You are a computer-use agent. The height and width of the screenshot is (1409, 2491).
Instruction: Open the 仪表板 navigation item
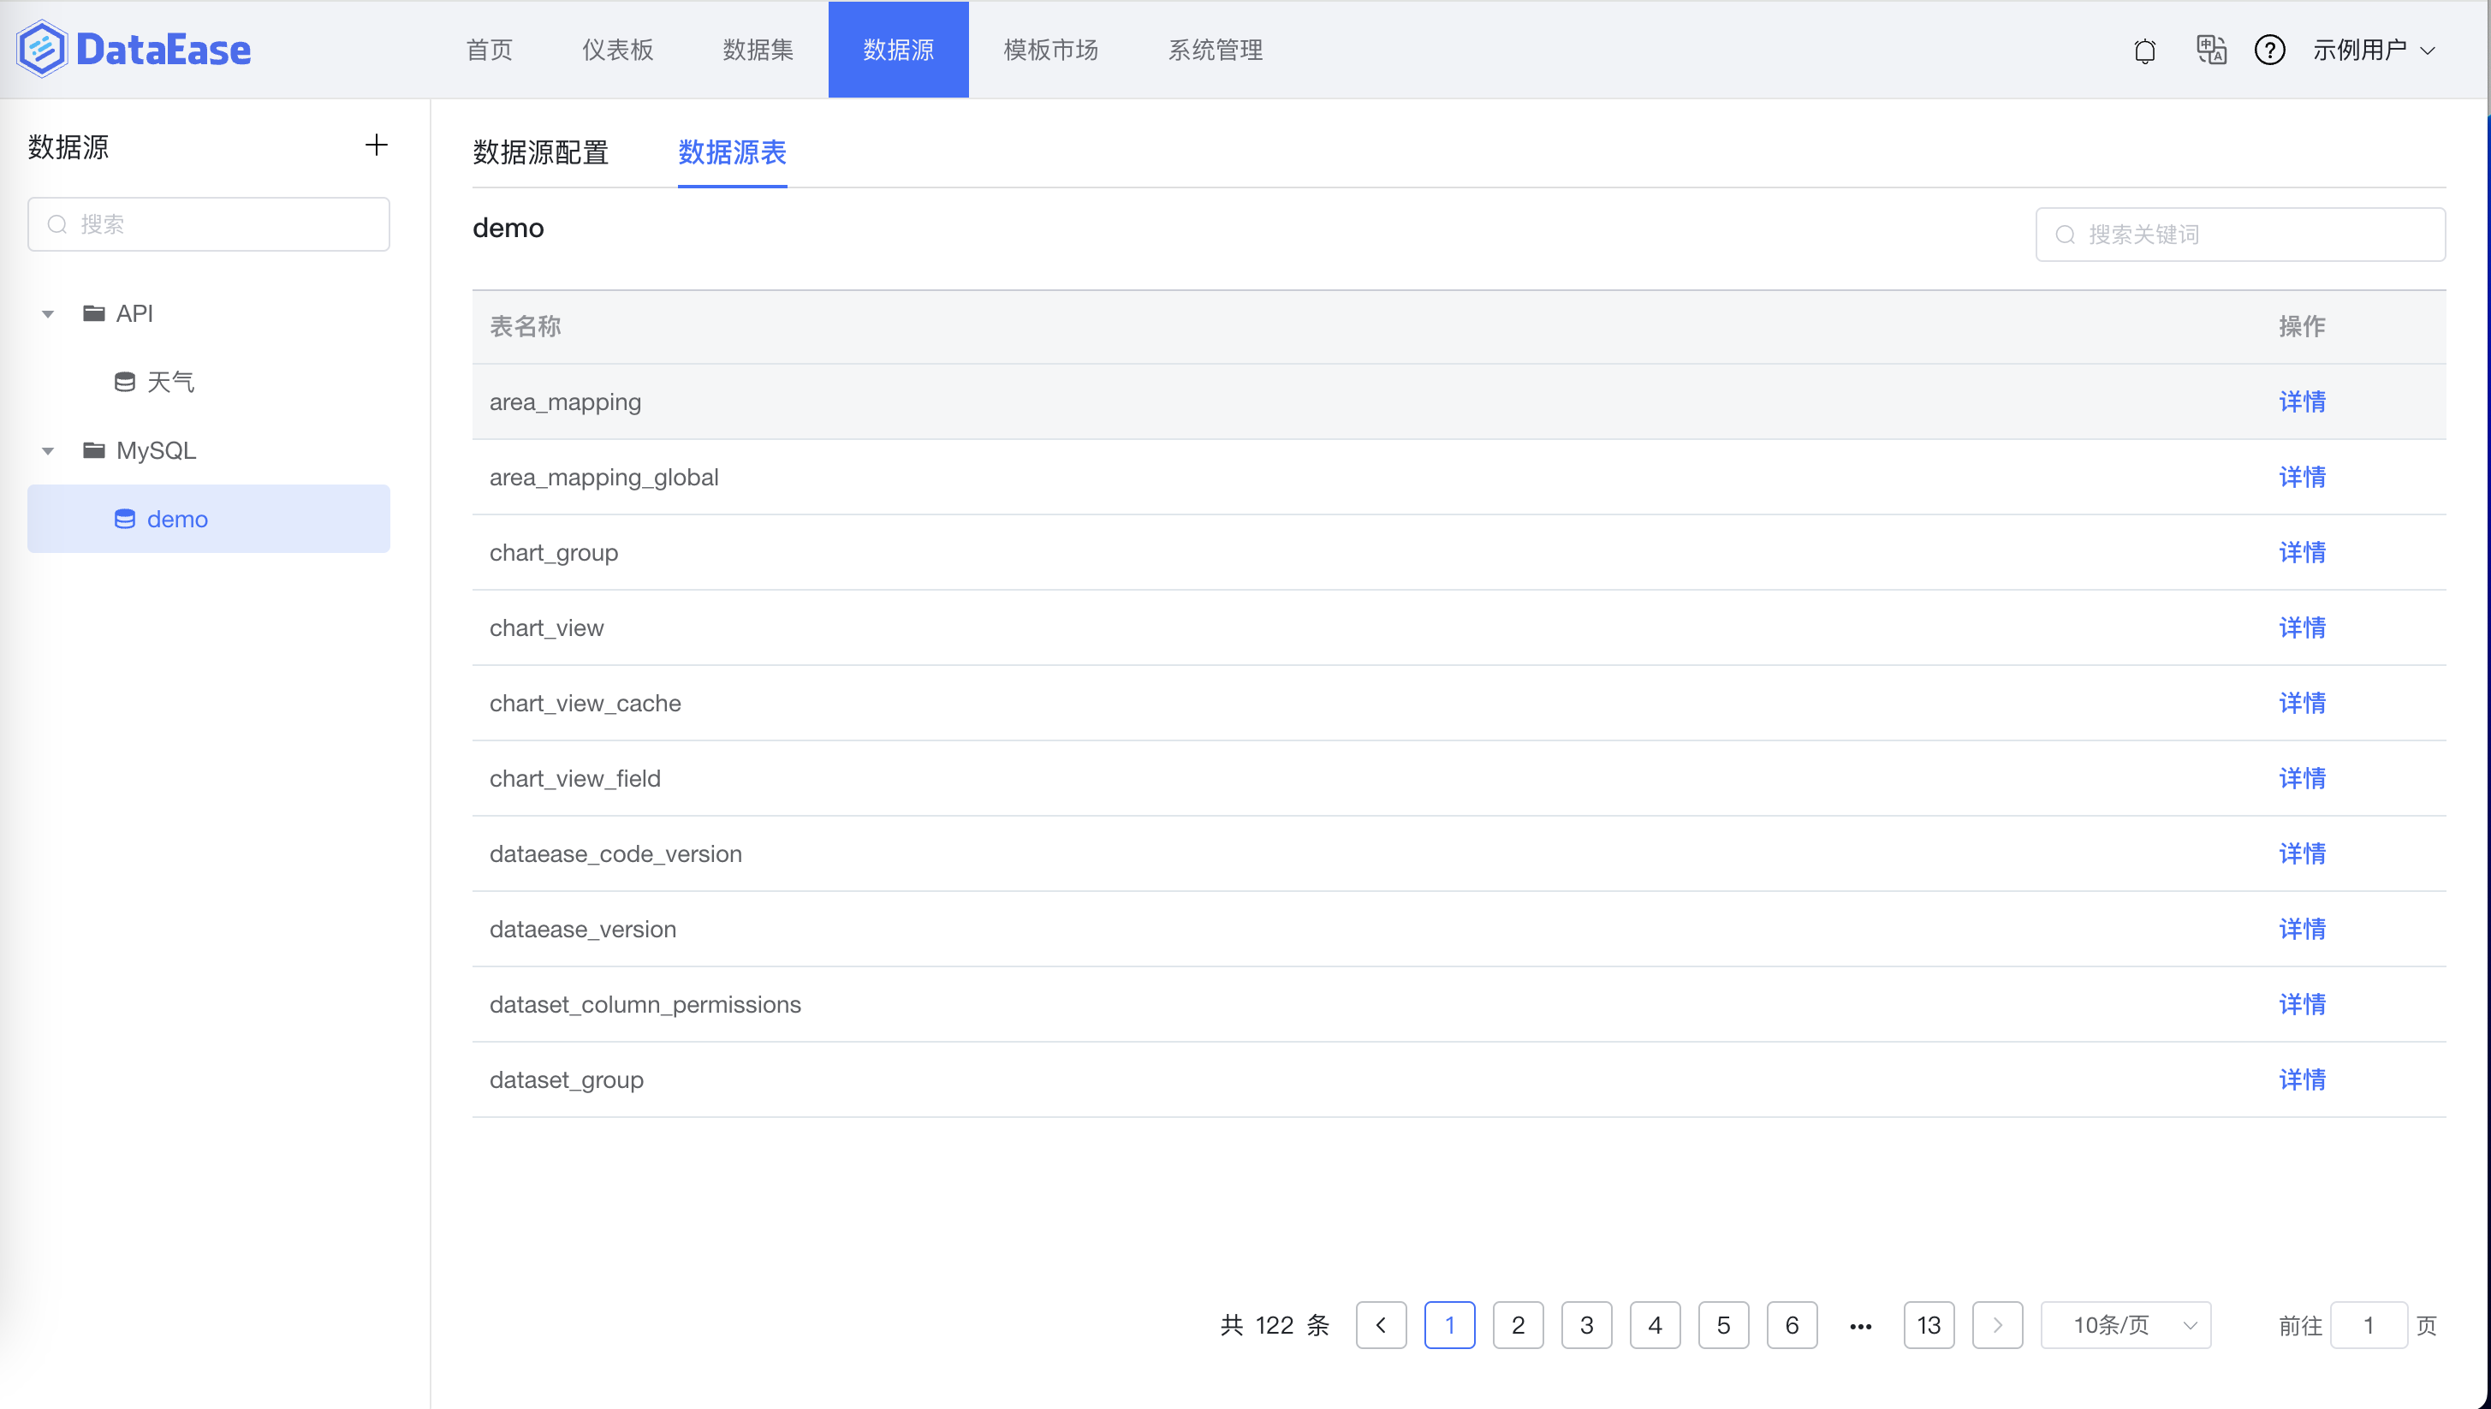click(x=617, y=50)
